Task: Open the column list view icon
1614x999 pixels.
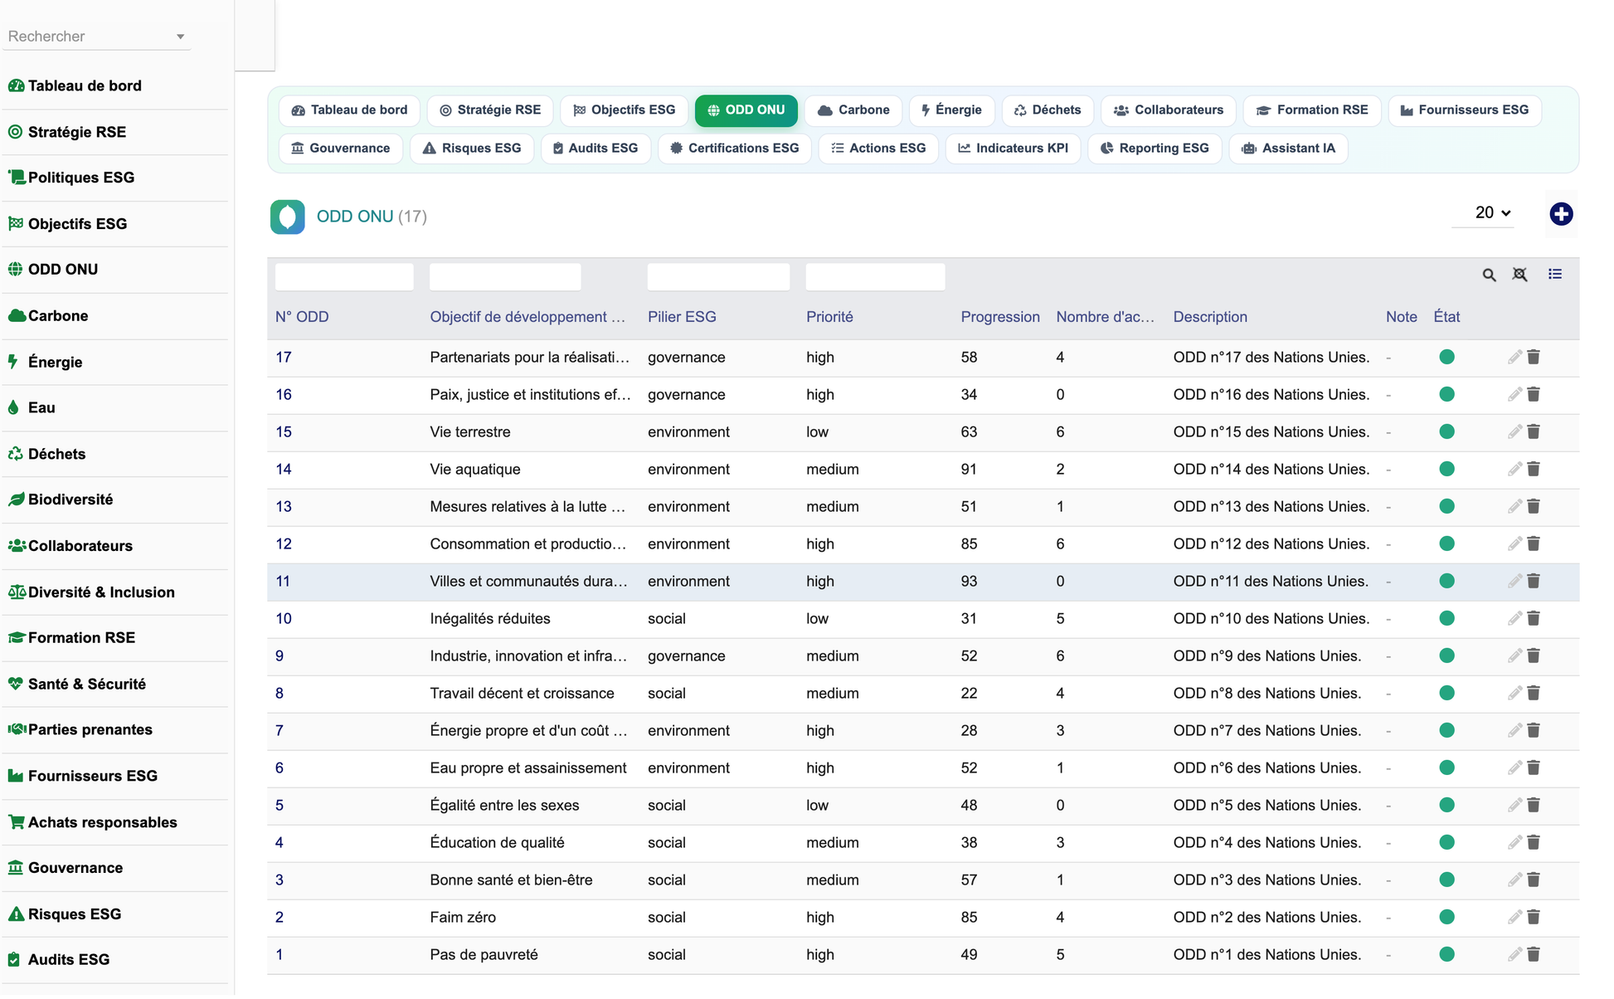Action: click(1555, 274)
